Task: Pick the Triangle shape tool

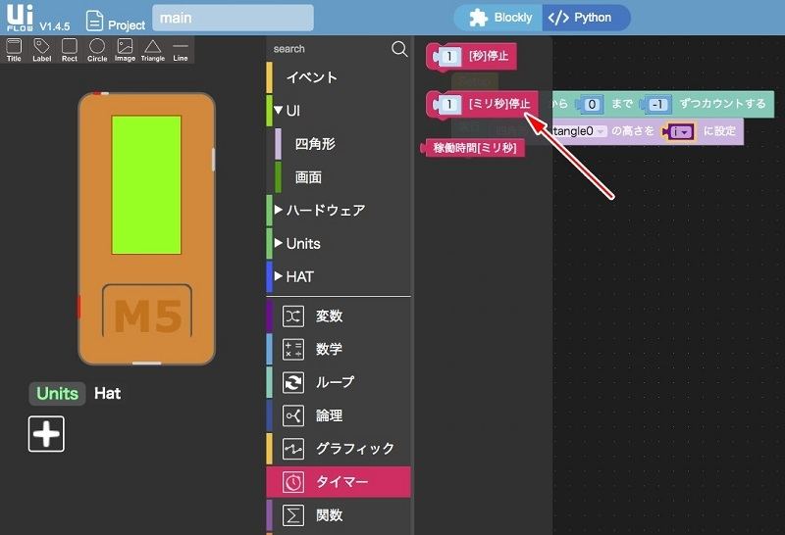Action: (x=152, y=50)
